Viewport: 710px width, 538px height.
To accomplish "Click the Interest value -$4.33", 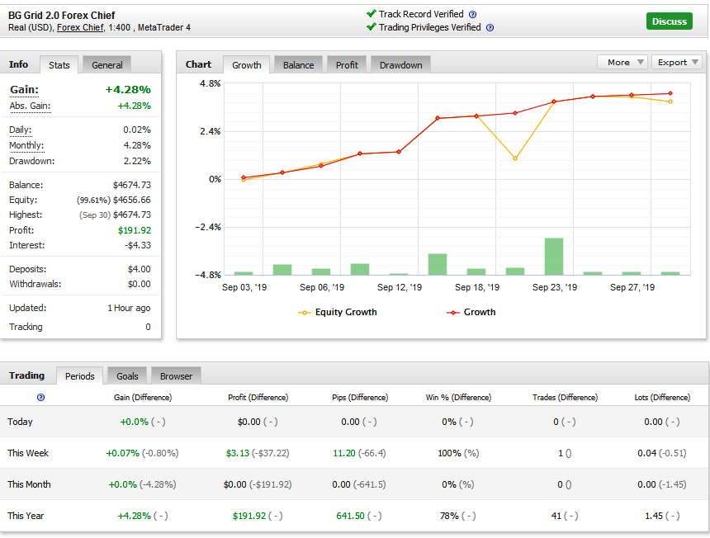I will (x=138, y=245).
